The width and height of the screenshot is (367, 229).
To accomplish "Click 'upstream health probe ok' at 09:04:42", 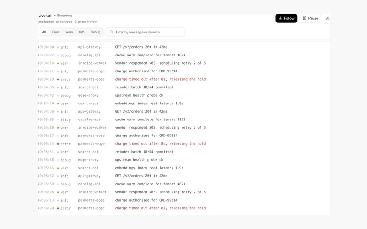I will (x=139, y=95).
